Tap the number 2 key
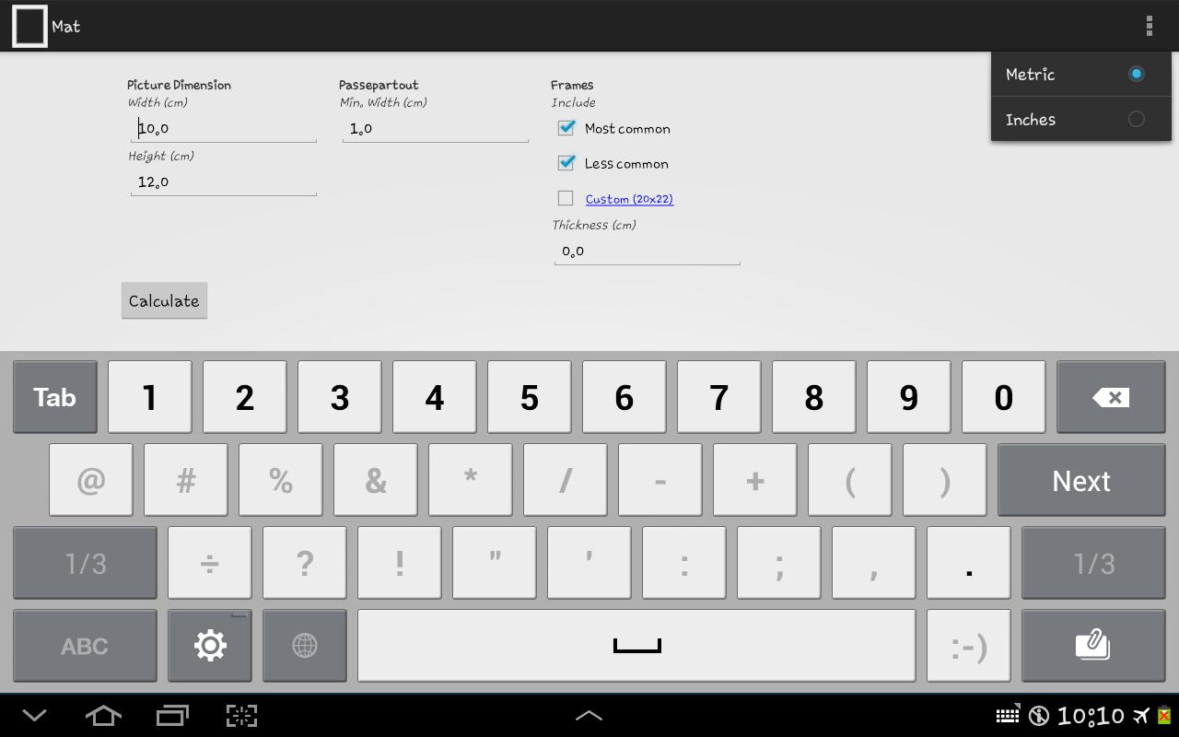Viewport: 1179px width, 737px height. [244, 397]
